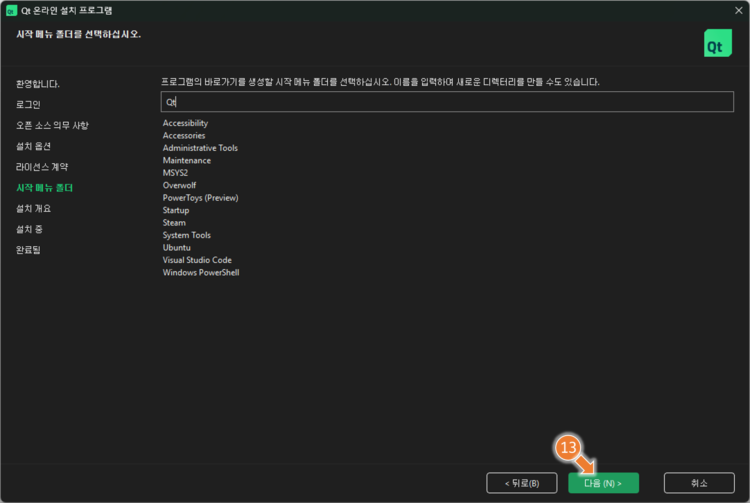Click the 다음 (N) > button
This screenshot has width=750, height=503.
pos(603,483)
